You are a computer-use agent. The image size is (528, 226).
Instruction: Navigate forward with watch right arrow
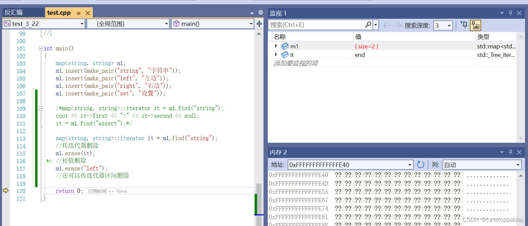coord(398,25)
